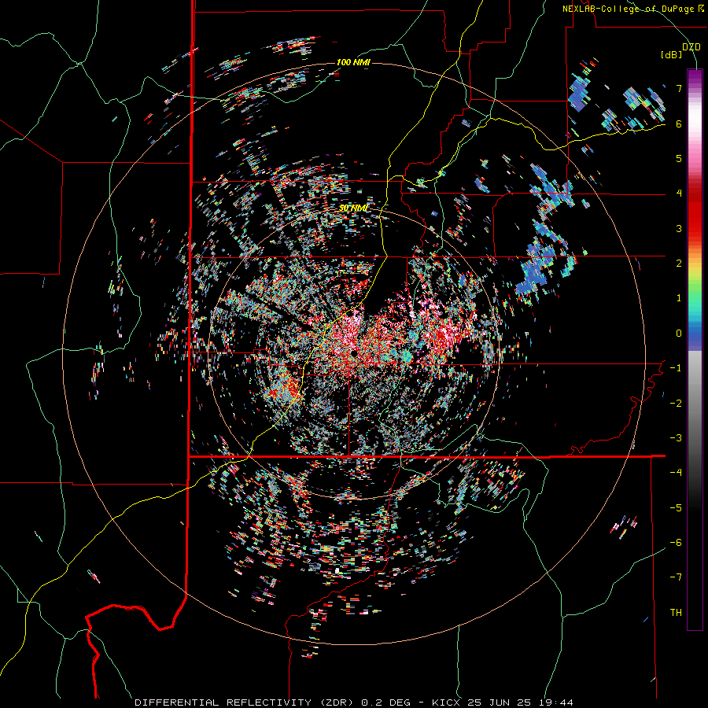Click the "25 JUN 25" date in the caption
The image size is (708, 708).
coord(499,702)
